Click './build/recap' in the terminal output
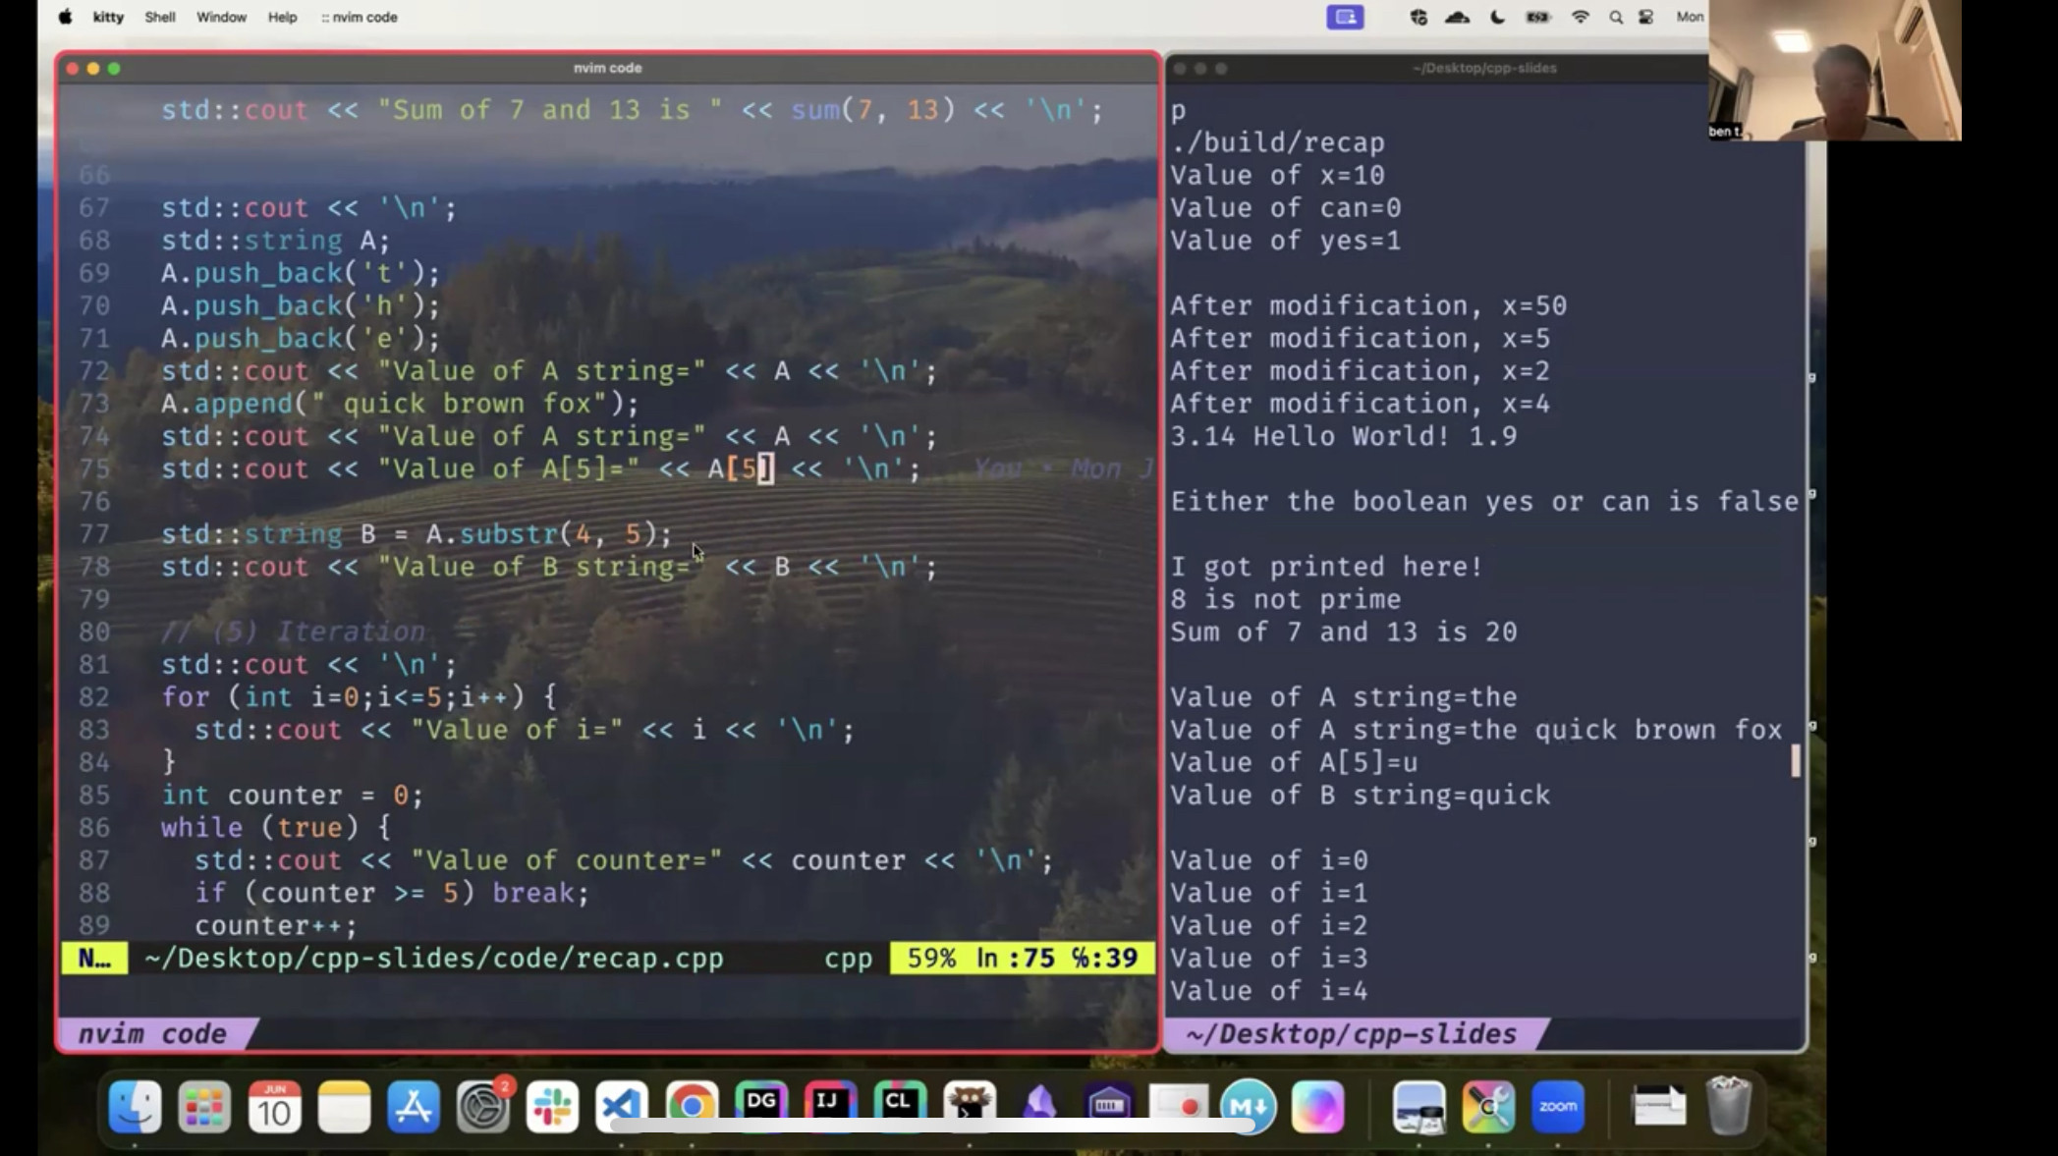This screenshot has height=1156, width=2058. pyautogui.click(x=1277, y=142)
